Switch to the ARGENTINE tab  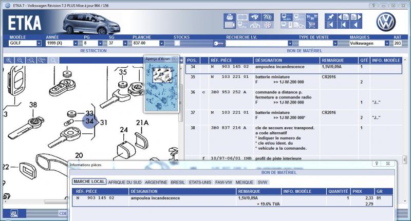pos(156,183)
